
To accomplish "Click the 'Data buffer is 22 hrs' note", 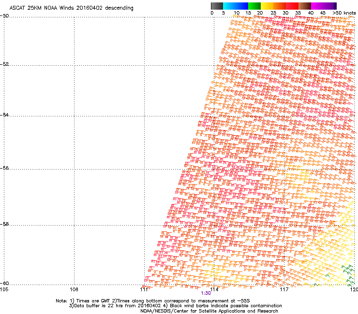I will [175, 306].
